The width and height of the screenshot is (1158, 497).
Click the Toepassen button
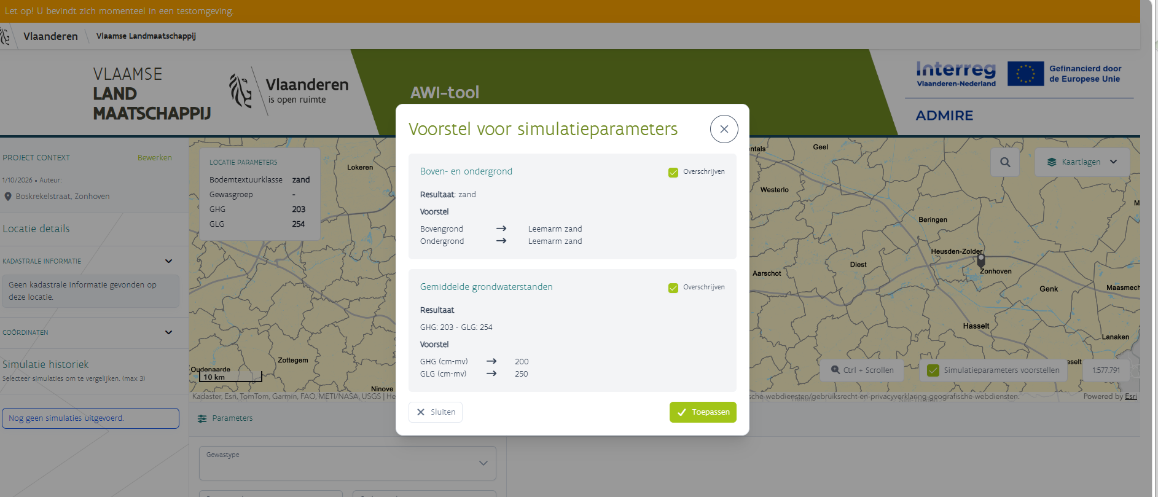pyautogui.click(x=703, y=412)
